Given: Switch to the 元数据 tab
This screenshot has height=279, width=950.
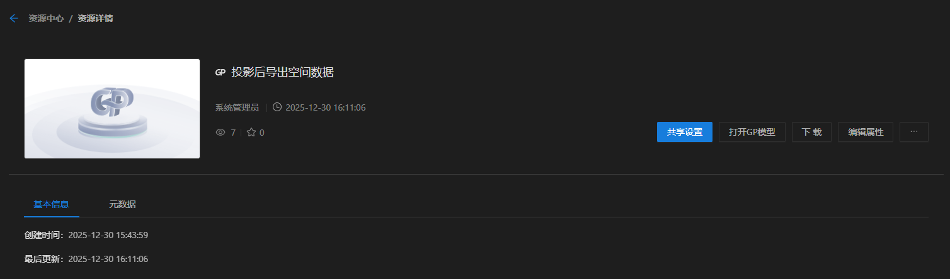Looking at the screenshot, I should point(122,204).
